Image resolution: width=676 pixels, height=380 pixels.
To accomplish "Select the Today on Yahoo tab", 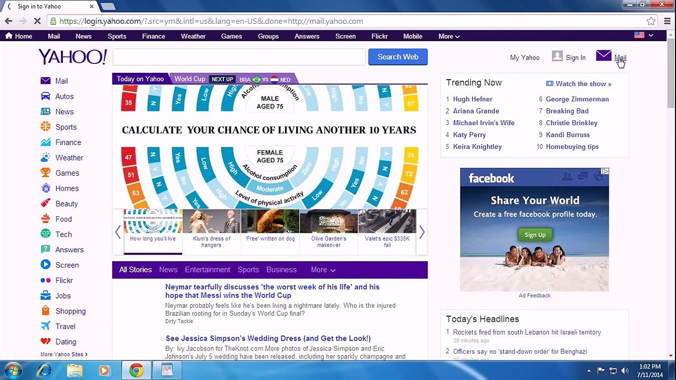I will (140, 79).
